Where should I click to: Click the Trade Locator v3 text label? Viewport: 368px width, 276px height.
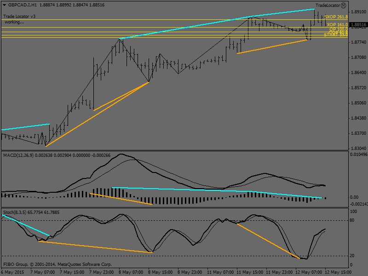pos(19,16)
